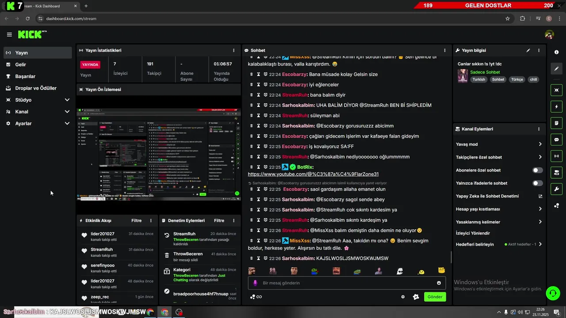
Task: Expand the Kanal sidebar section
Action: [38, 112]
